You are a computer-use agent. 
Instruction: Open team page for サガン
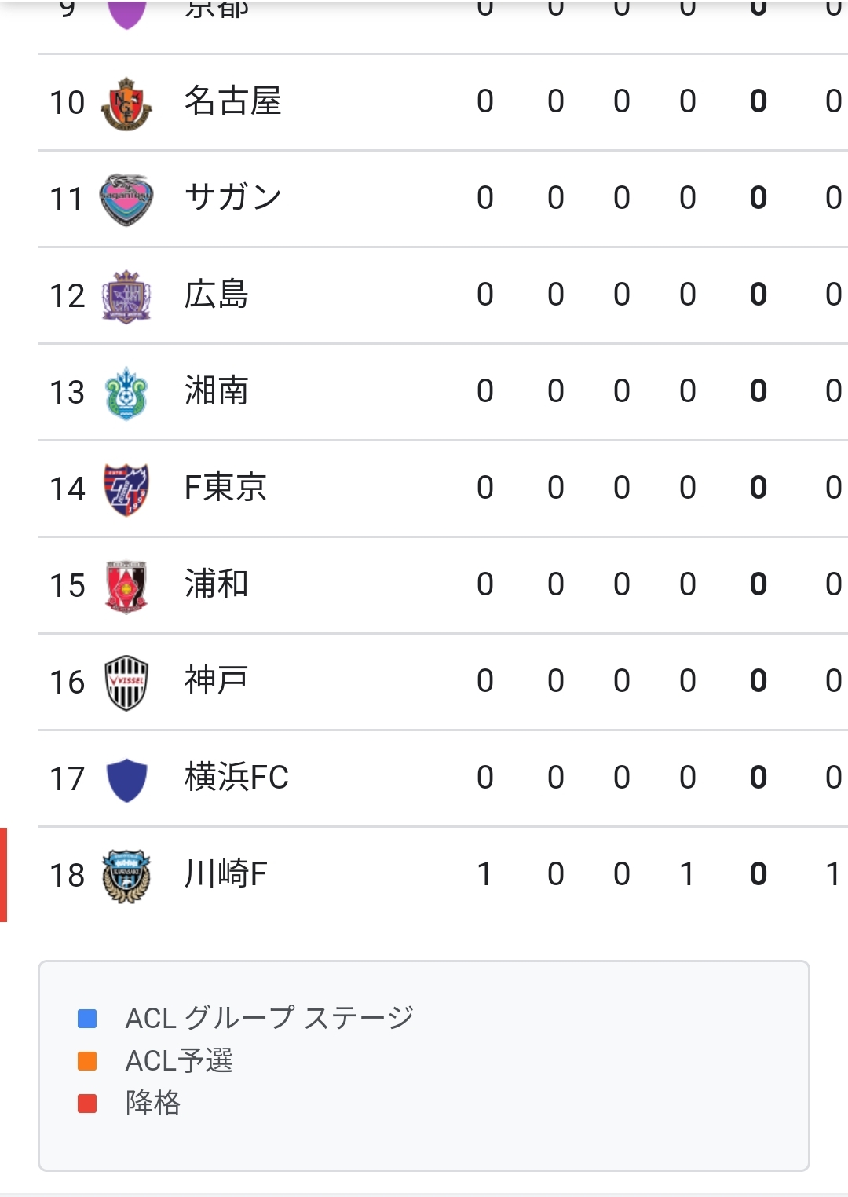232,197
